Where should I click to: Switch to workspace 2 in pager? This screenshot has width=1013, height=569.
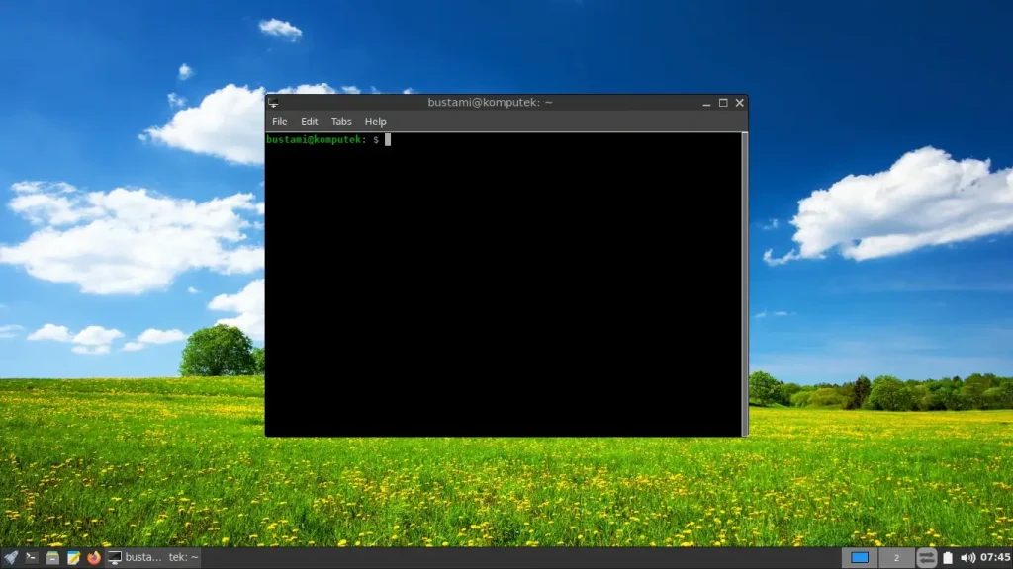[x=896, y=557]
